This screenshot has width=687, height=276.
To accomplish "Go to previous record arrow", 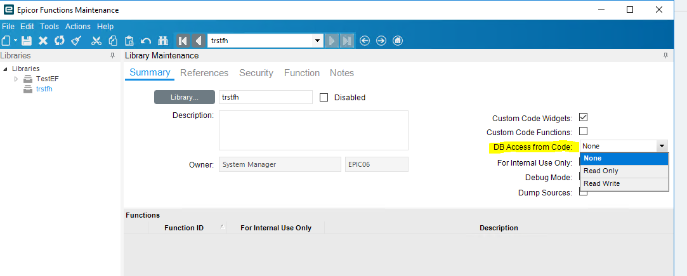I will (199, 41).
